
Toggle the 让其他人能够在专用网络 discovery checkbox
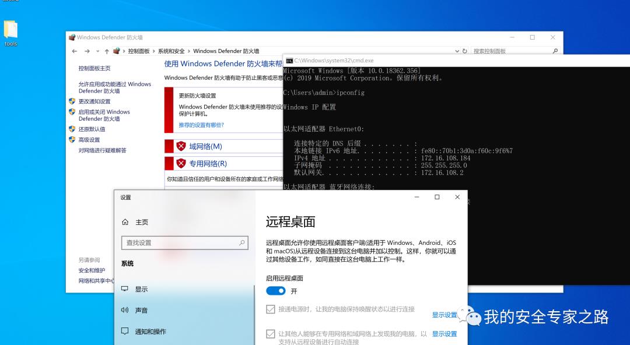pyautogui.click(x=271, y=334)
